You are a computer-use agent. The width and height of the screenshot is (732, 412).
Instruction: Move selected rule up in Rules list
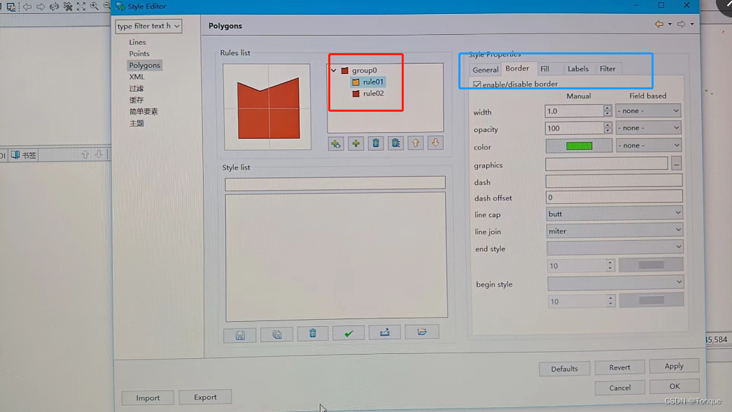pos(416,142)
